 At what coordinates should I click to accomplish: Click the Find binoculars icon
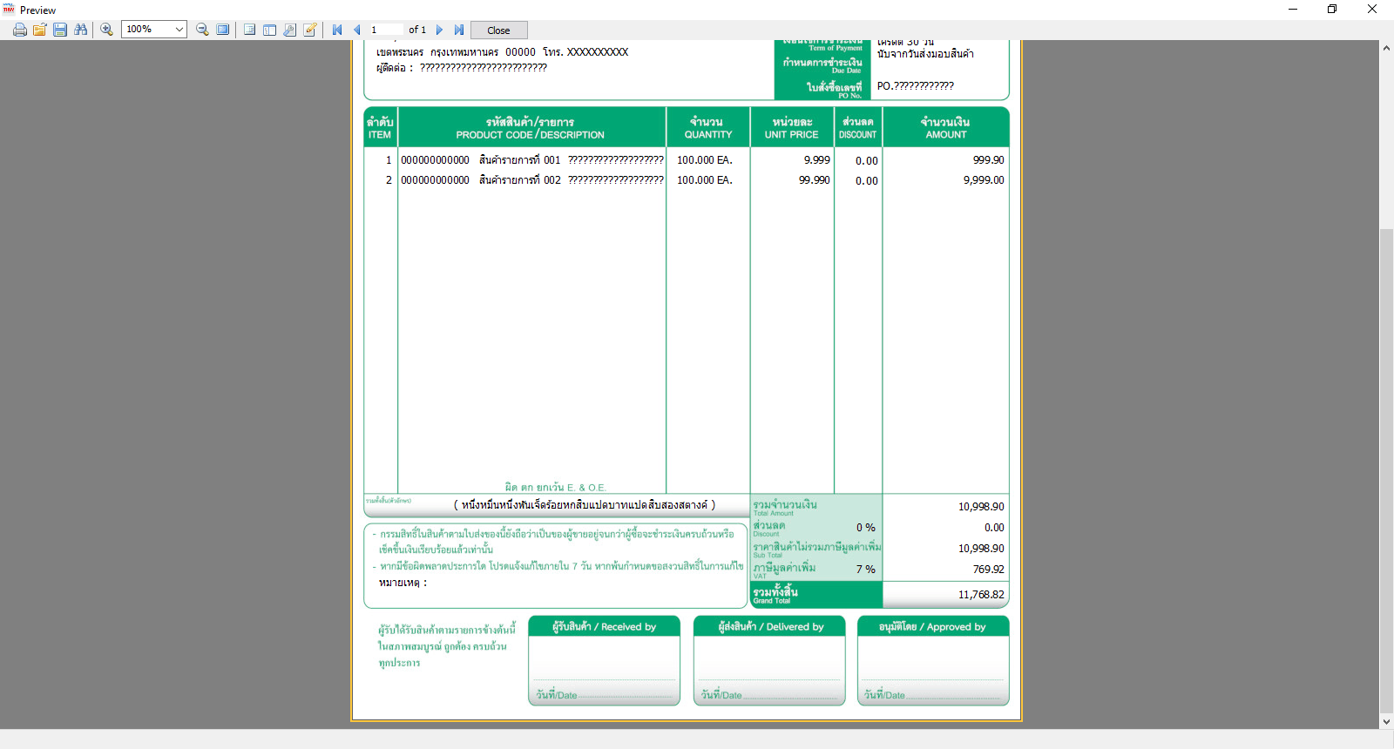click(81, 30)
